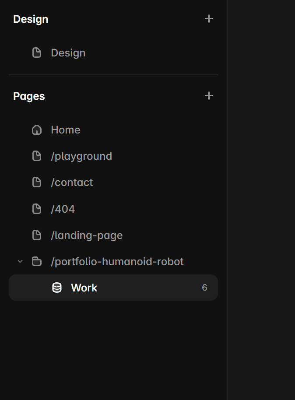Click the /portfolio-humanoid-robot folder icon

[37, 261]
